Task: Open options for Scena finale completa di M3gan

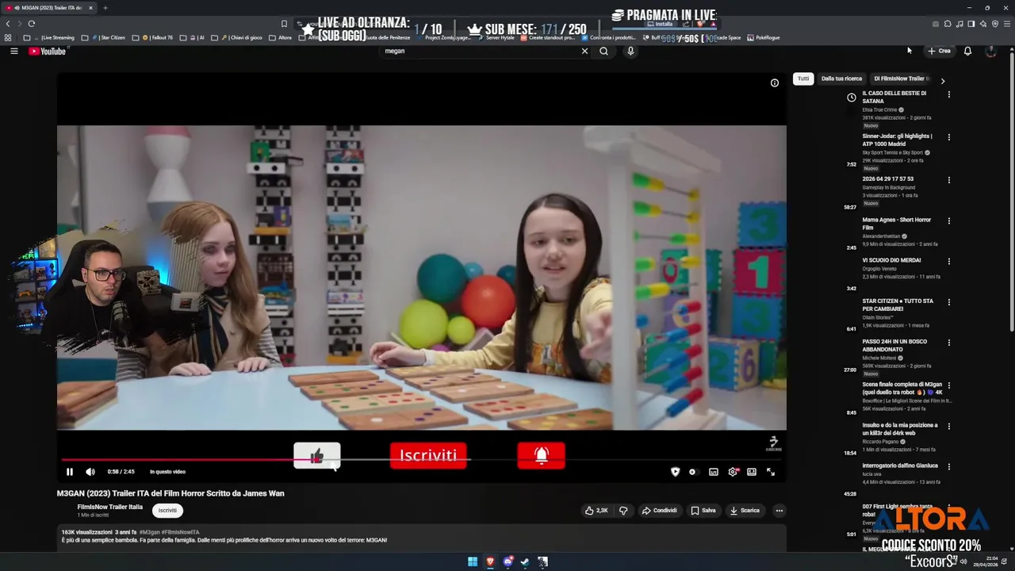Action: (x=948, y=385)
